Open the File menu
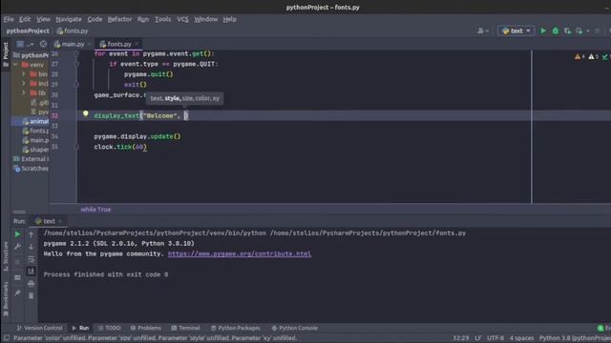611x343 pixels. pos(9,19)
